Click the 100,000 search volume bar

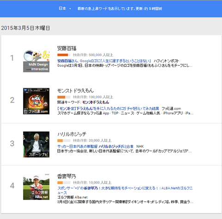[x=64, y=97]
